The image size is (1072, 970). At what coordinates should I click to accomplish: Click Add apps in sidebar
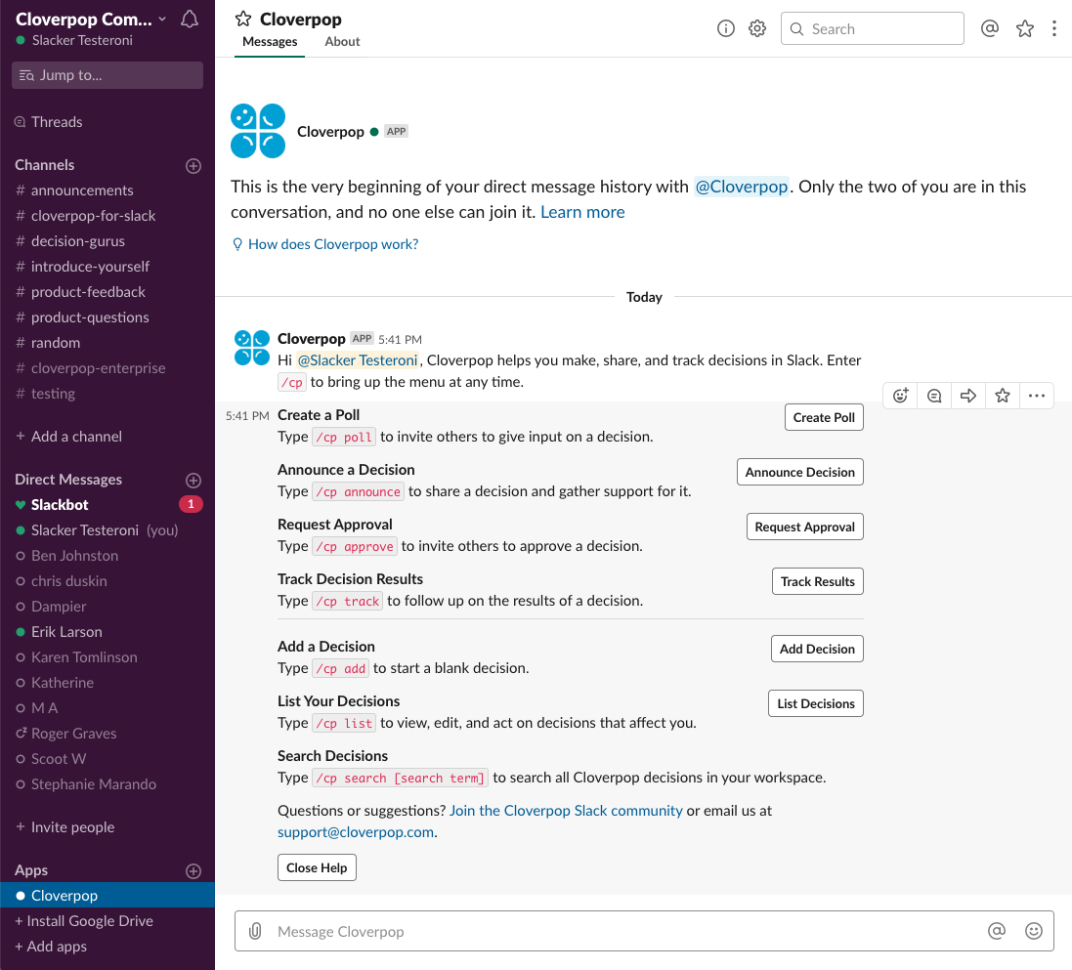pos(51,947)
